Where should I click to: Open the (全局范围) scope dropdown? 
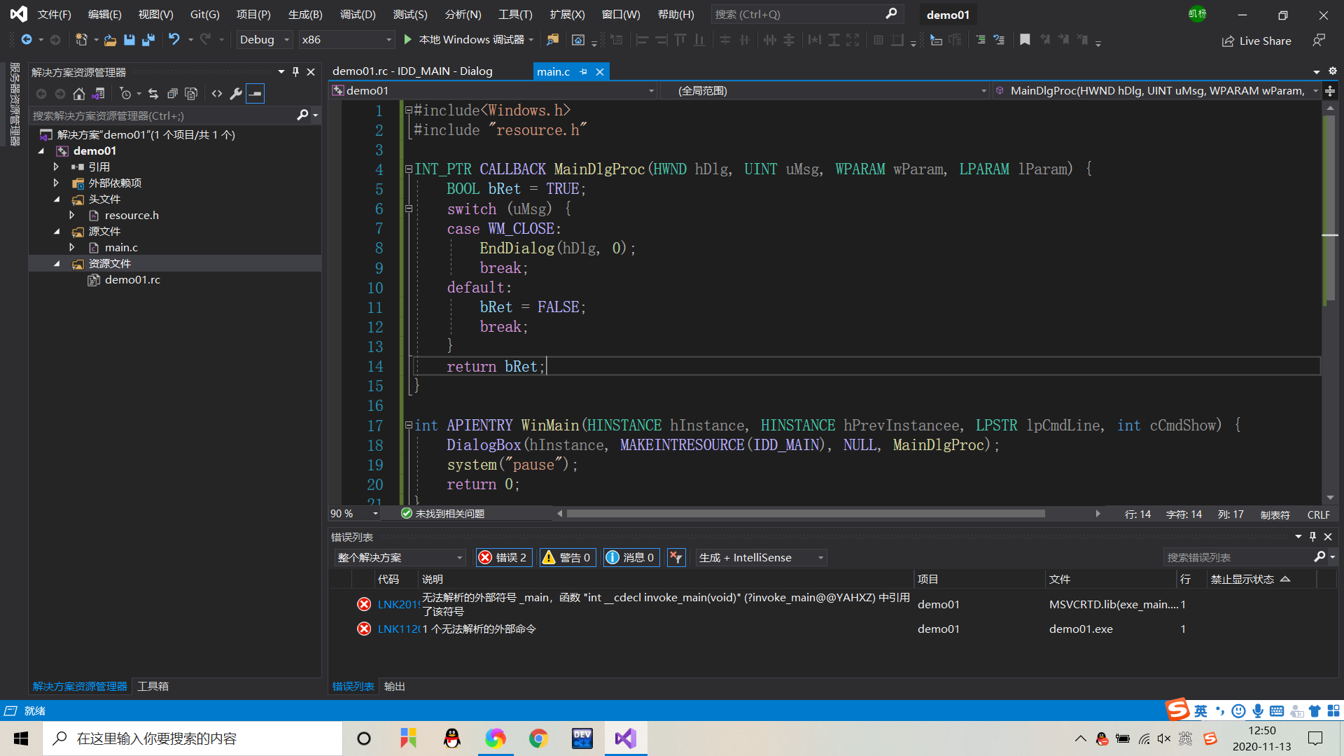pos(825,90)
